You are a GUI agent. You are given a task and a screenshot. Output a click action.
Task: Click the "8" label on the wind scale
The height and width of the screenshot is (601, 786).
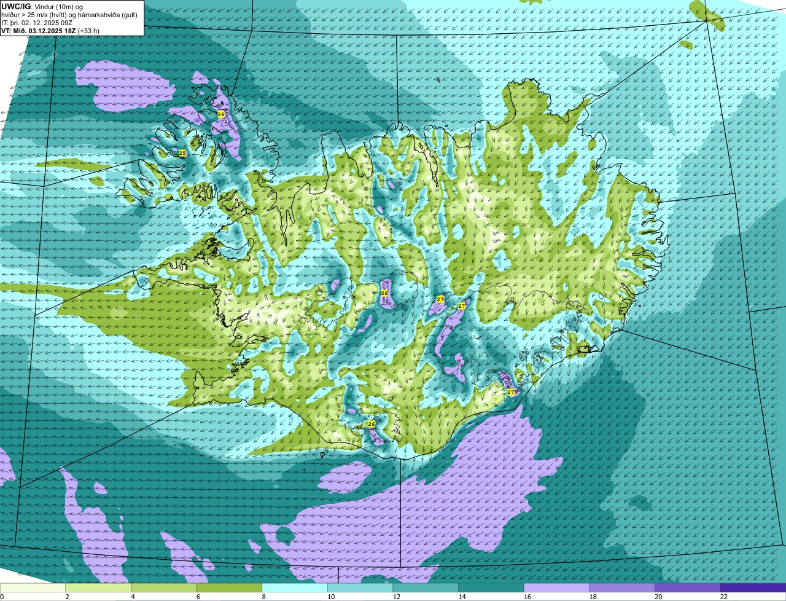click(263, 597)
